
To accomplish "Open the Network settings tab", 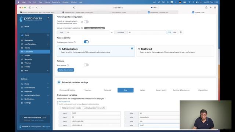I will pos(108,90).
